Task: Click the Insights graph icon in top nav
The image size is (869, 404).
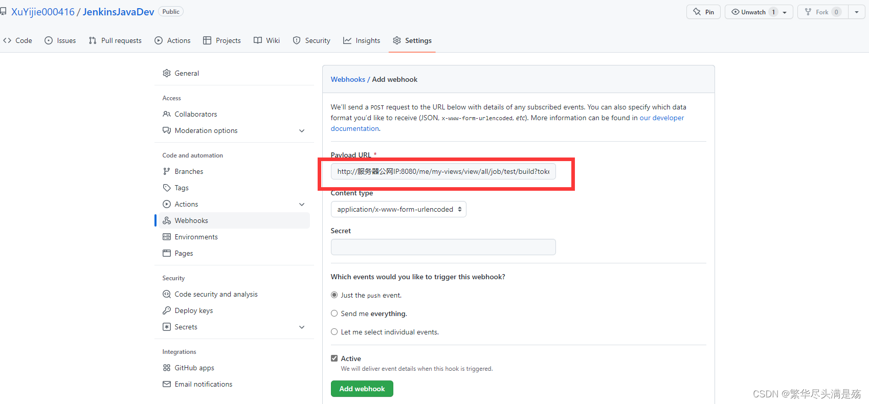Action: click(347, 40)
